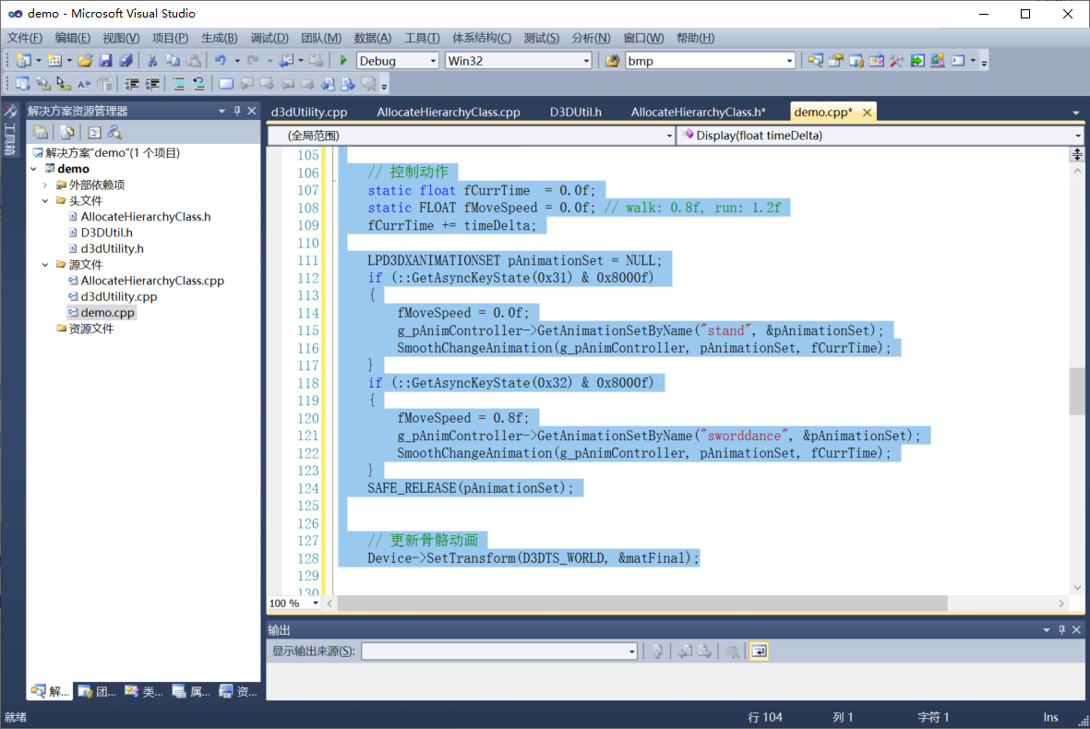The width and height of the screenshot is (1090, 729).
Task: Switch to the D3DUtil.h editor tab
Action: 576,112
